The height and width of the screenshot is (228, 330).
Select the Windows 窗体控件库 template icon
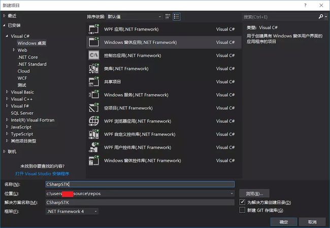93,161
